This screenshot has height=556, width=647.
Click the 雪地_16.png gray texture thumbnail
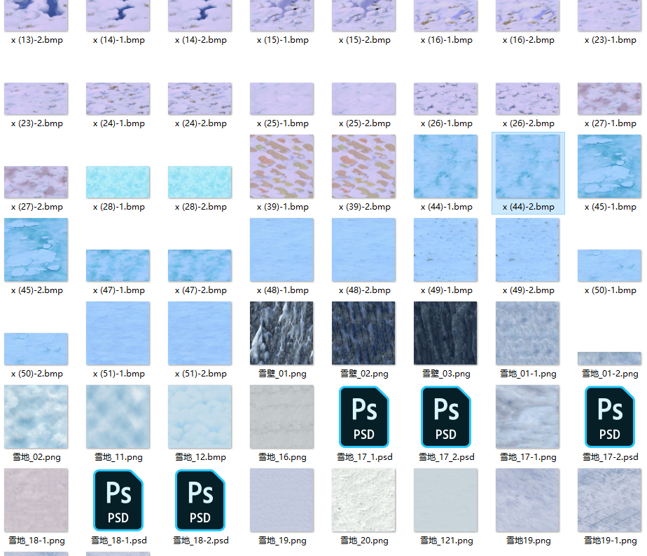tap(282, 416)
